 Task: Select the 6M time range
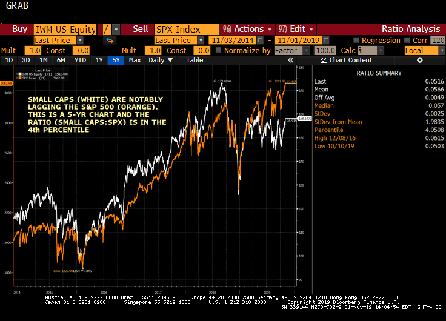tap(61, 60)
